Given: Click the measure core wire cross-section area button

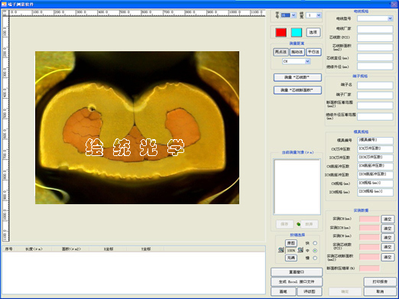Looking at the screenshot, I should pyautogui.click(x=297, y=90).
